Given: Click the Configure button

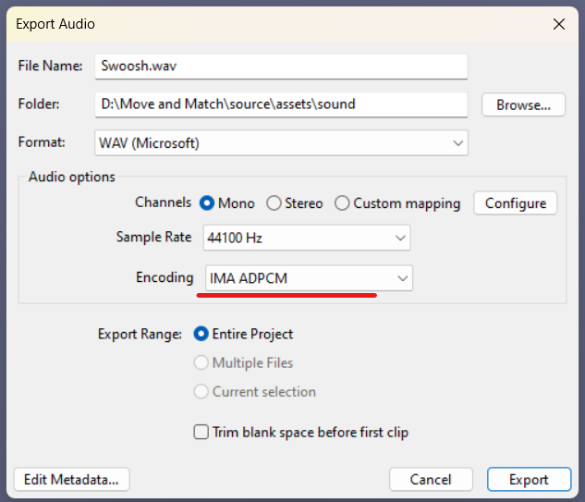Looking at the screenshot, I should 515,203.
